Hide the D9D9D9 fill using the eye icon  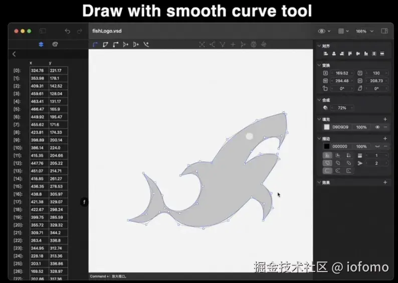click(377, 127)
